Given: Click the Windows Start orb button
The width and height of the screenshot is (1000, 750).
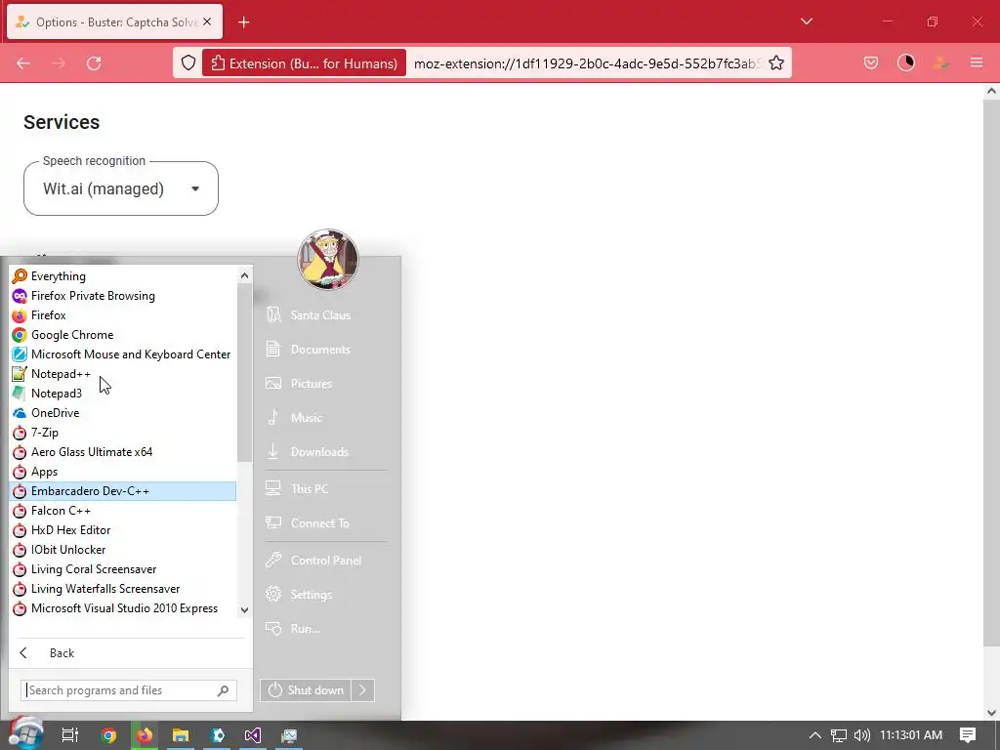Looking at the screenshot, I should tap(24, 733).
